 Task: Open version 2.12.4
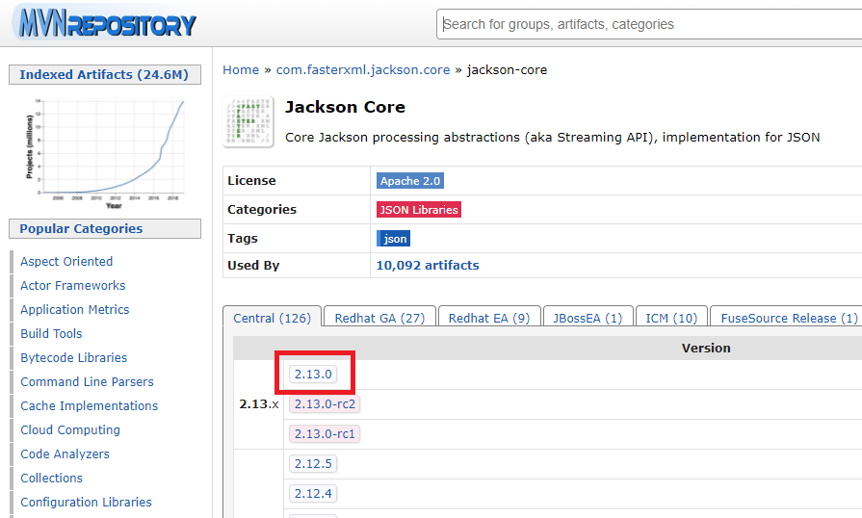[313, 493]
